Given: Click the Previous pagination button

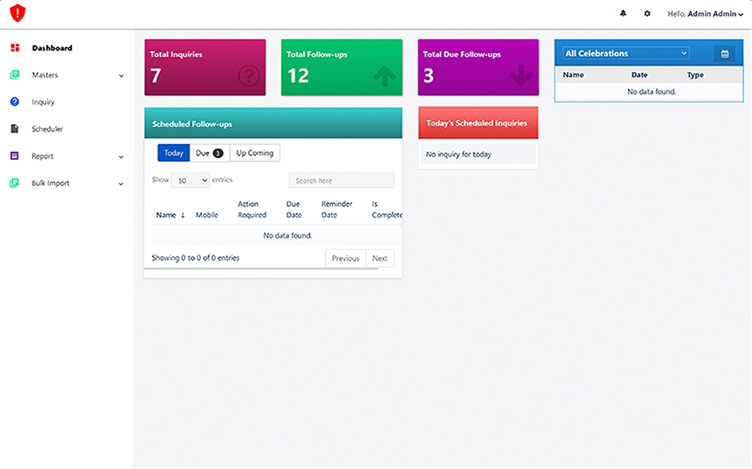Looking at the screenshot, I should tap(346, 258).
